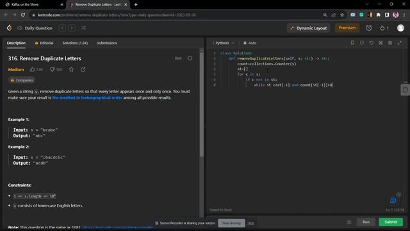Screen dimensions: 410x231
Task: Show the Hint
Action: (x=178, y=58)
